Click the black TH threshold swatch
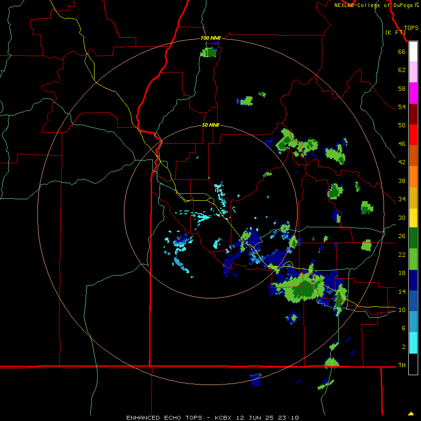Viewport: 421px width, 421px height. (x=413, y=364)
